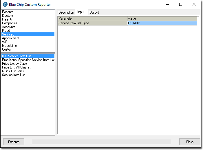Screen dimensions: 203x150
Task: Click the Execute button
Action: (14, 142)
